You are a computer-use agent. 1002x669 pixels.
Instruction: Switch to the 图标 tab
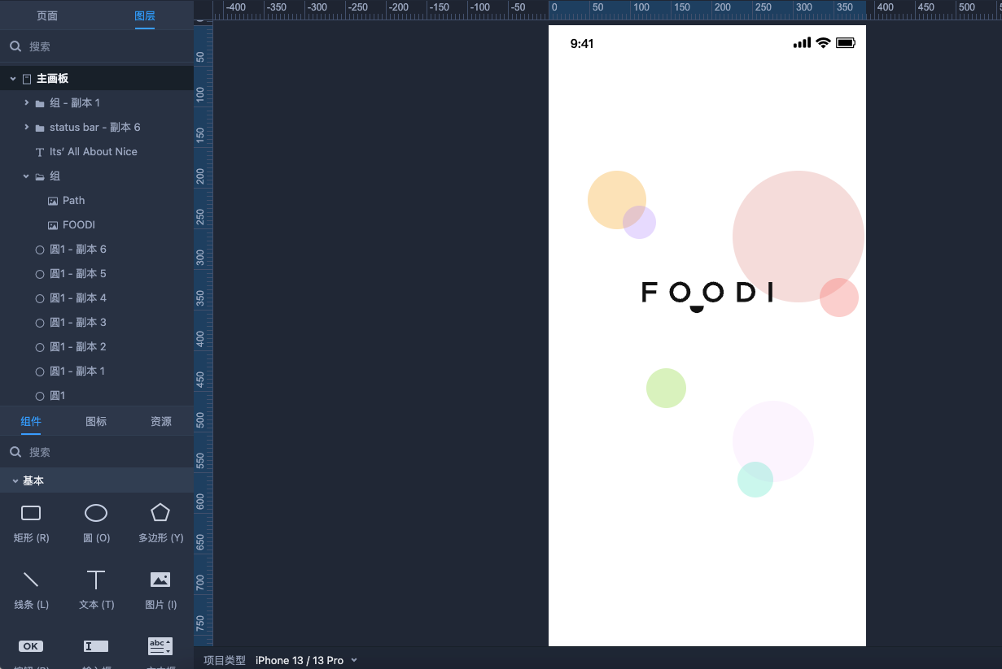point(96,421)
